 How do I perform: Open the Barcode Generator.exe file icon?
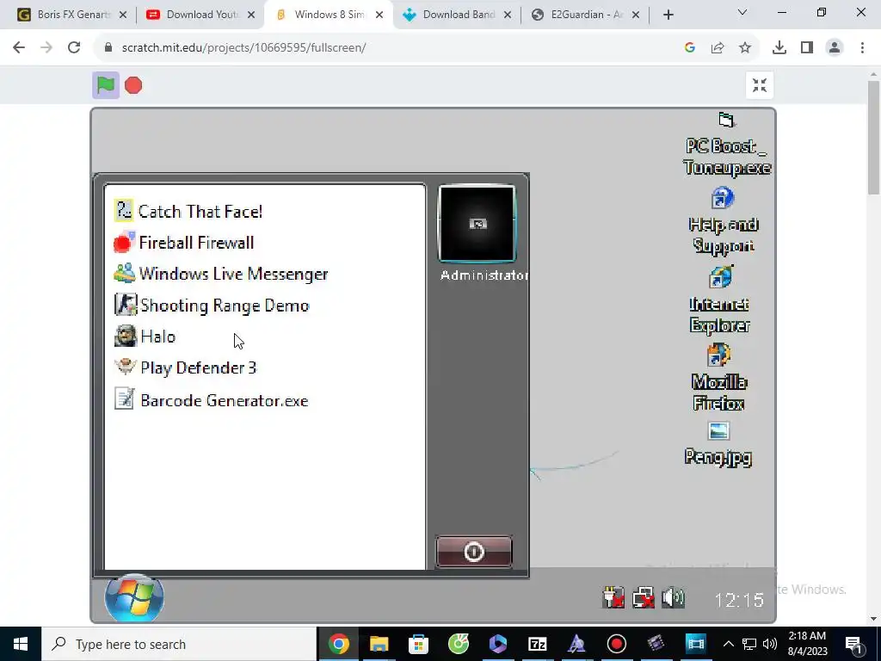tap(124, 398)
